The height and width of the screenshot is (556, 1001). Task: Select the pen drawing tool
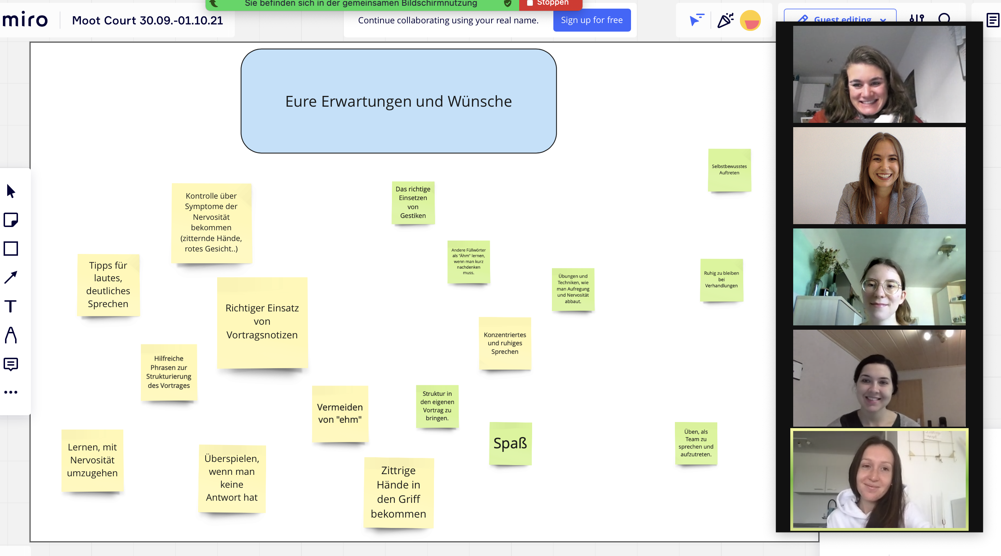11,335
